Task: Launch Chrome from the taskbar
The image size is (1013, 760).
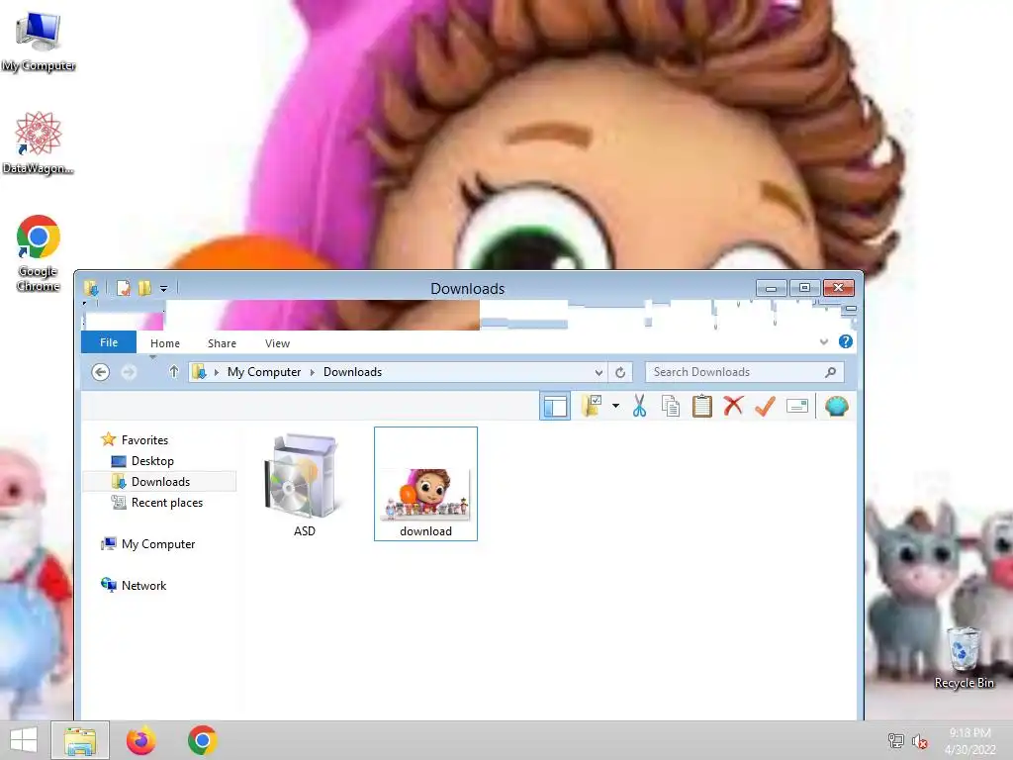Action: (x=202, y=740)
